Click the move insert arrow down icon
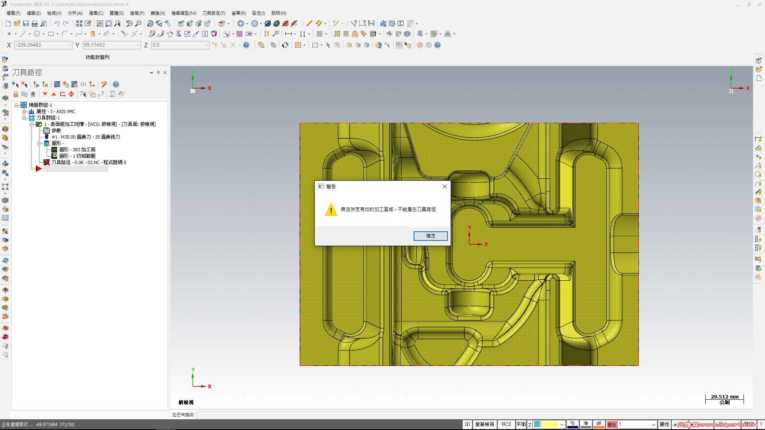This screenshot has height=430, width=765. 45,94
